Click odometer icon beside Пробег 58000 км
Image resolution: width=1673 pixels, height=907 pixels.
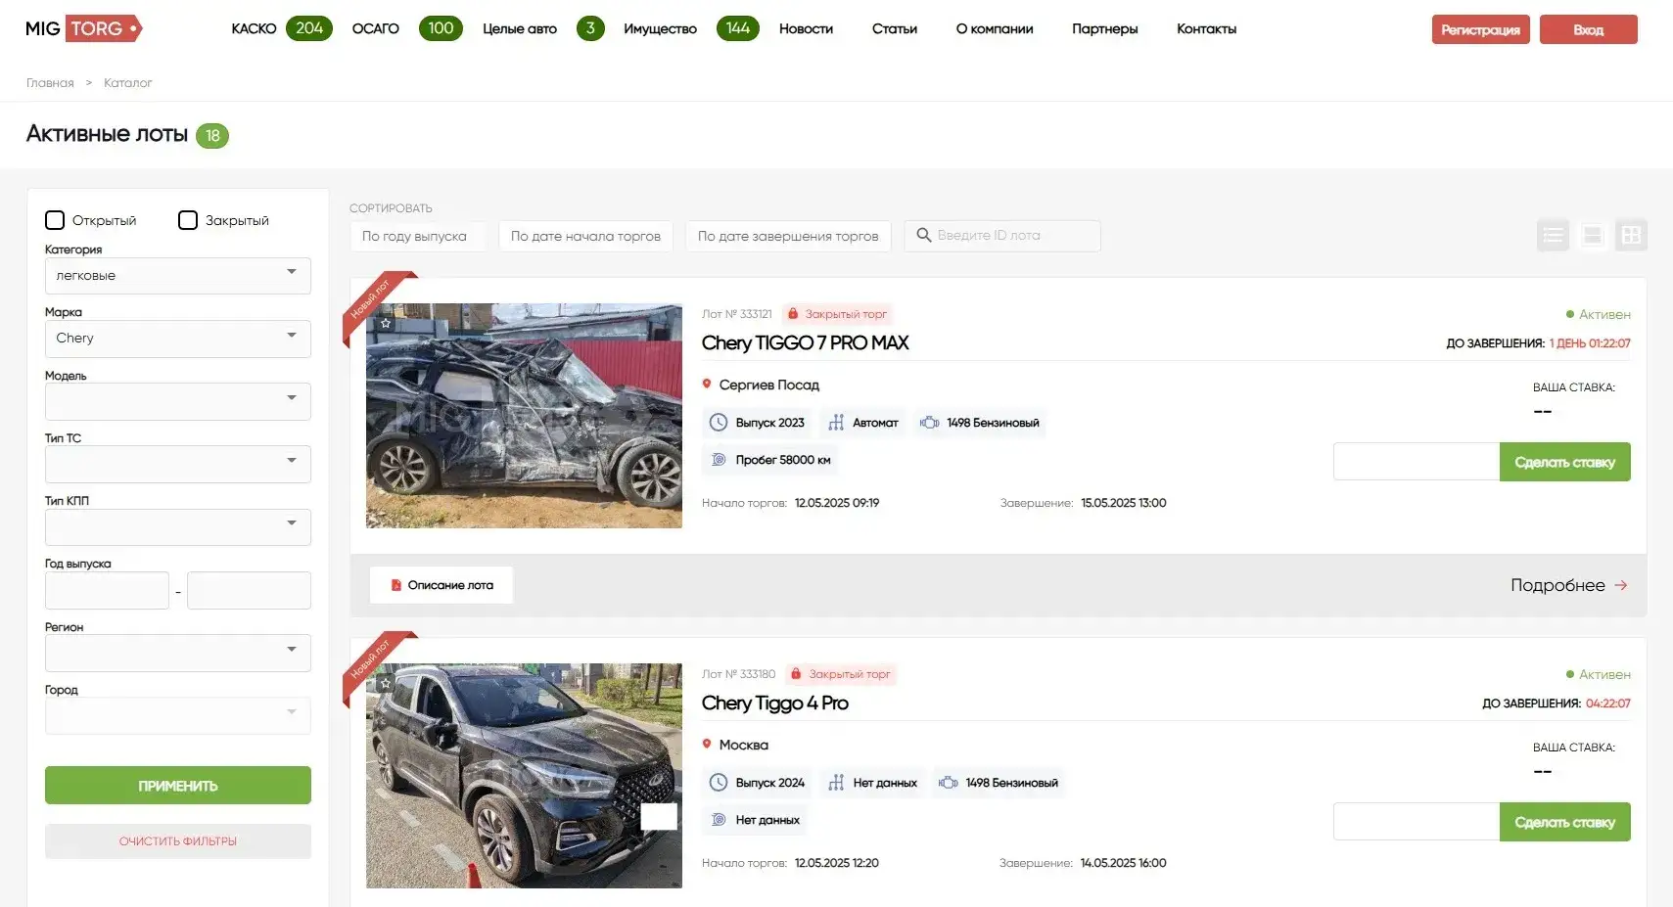point(719,460)
